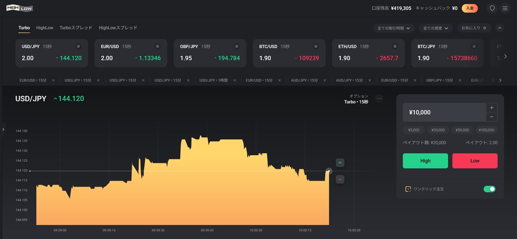This screenshot has height=239, width=517.
Task: Click the ¥10,000 amount input field
Action: (444, 112)
